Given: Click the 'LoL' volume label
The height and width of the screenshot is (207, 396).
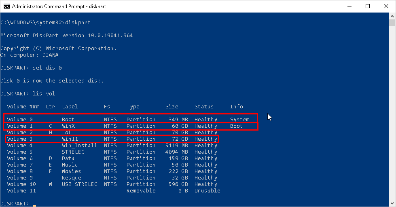Looking at the screenshot, I should (67, 133).
